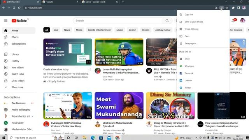The height and width of the screenshot is (140, 249).
Task: Select the Live filter chip
Action: (56, 30)
